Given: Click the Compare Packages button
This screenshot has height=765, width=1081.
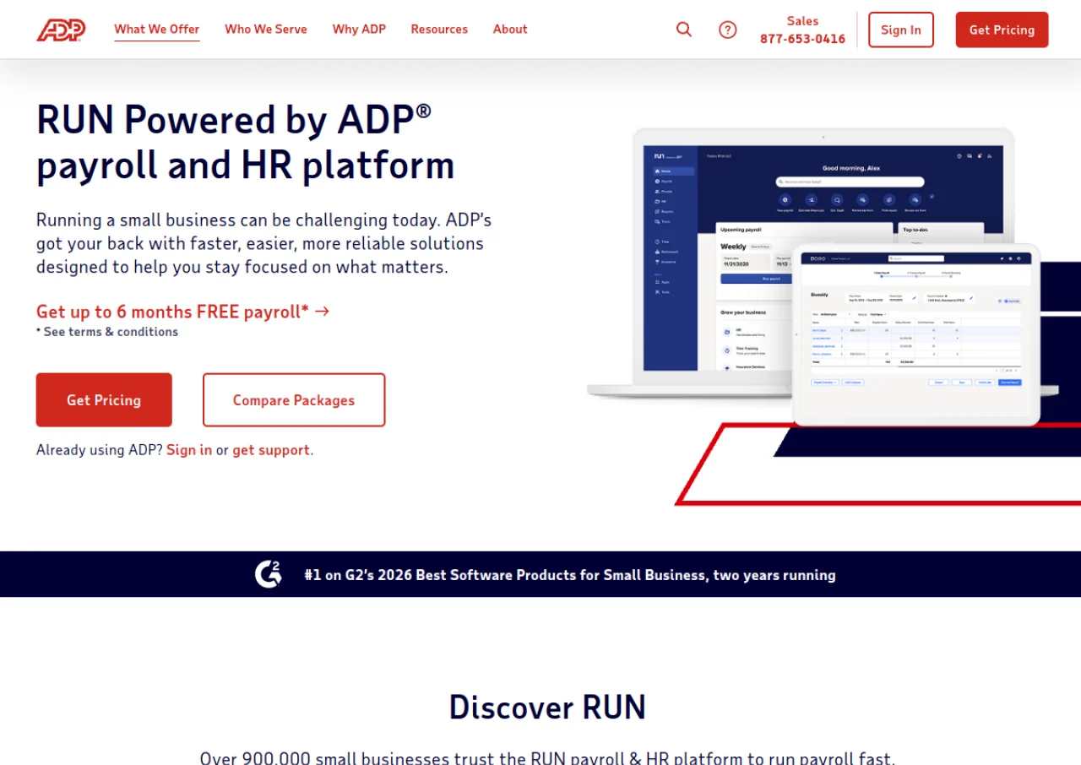Looking at the screenshot, I should 294,400.
